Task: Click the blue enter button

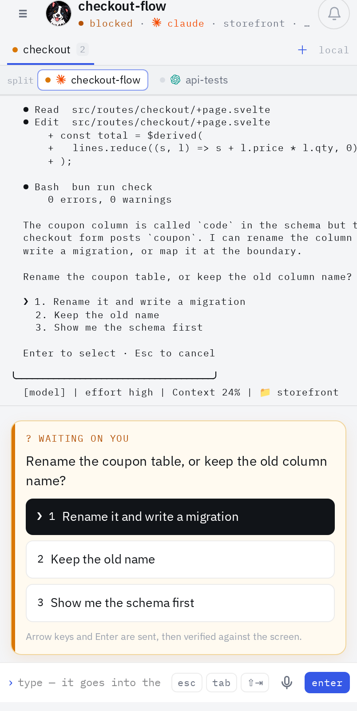Action: point(327,683)
